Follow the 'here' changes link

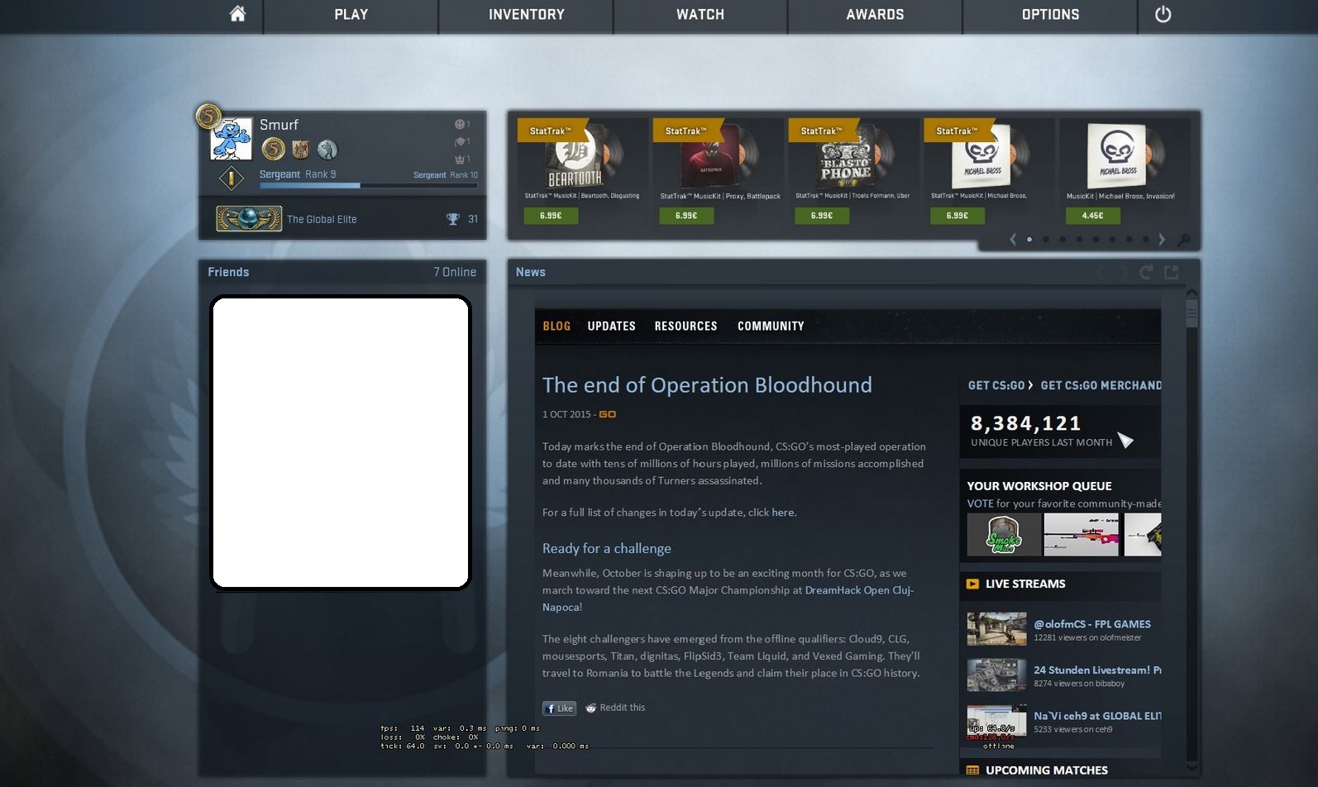coord(783,513)
